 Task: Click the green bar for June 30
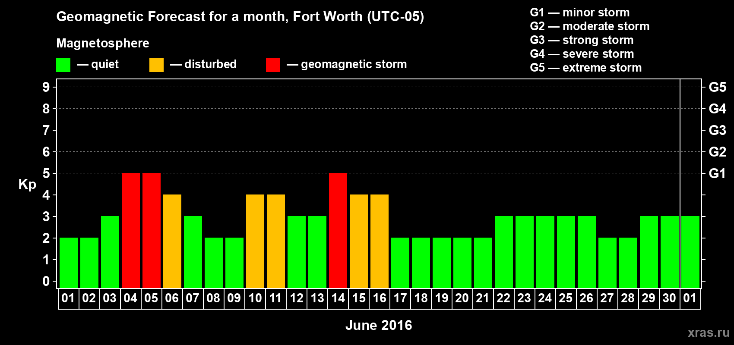[670, 252]
